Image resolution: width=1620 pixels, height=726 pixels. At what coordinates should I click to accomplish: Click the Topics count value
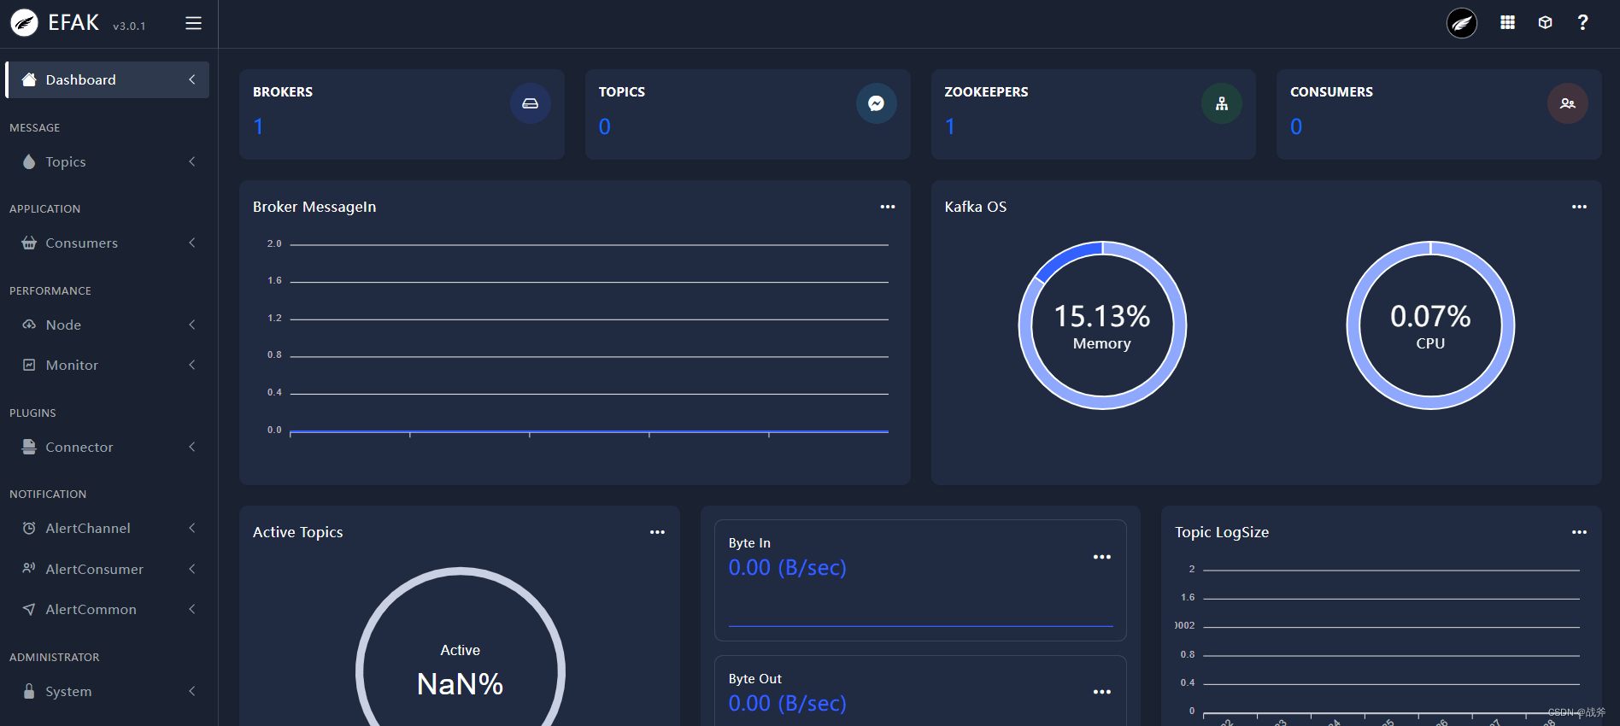pos(605,126)
